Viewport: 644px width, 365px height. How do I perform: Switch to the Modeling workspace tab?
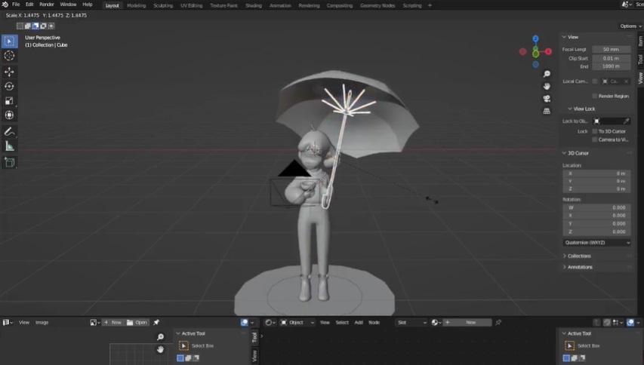[x=137, y=5]
